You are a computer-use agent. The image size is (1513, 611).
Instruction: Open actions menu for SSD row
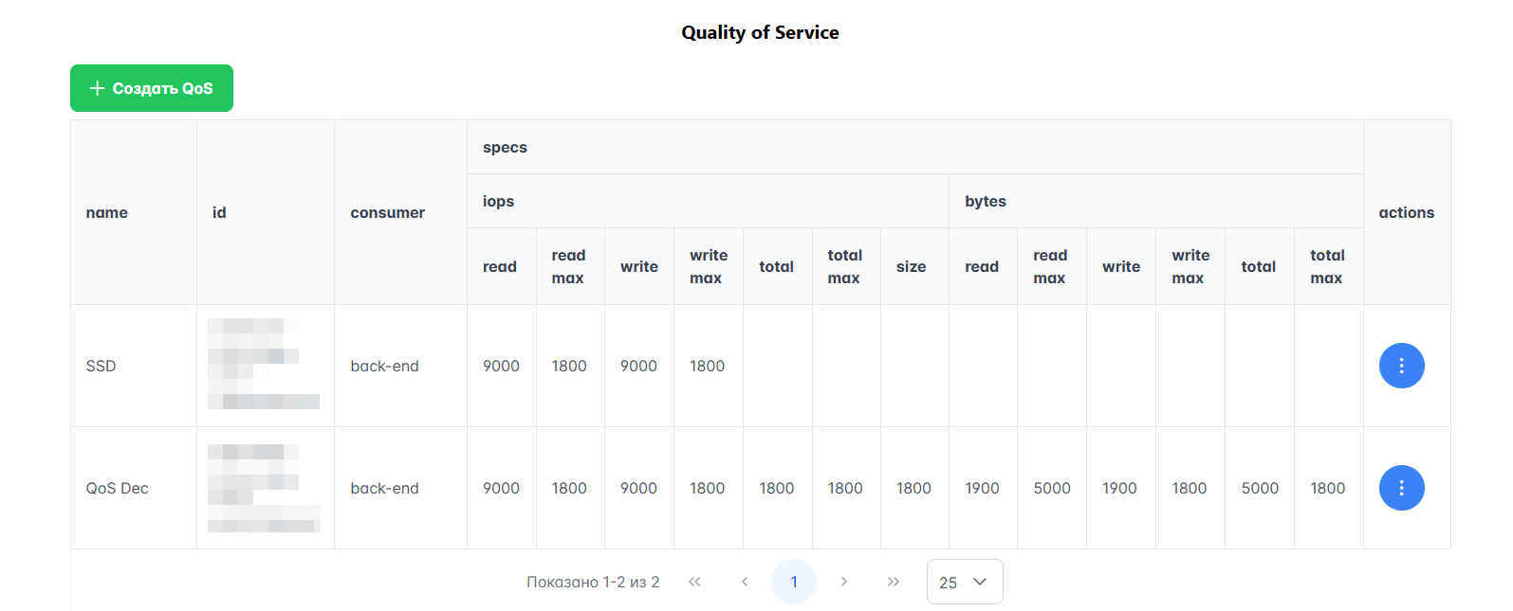pyautogui.click(x=1401, y=366)
